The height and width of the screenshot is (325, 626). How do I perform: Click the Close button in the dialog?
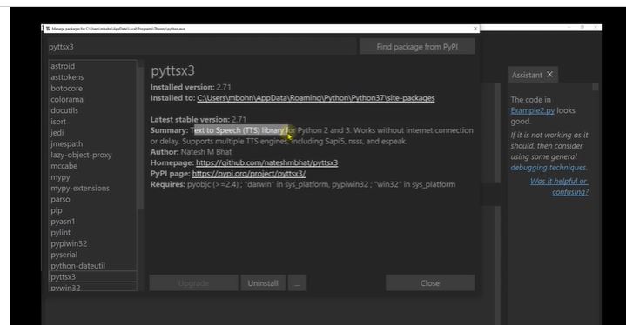[430, 282]
